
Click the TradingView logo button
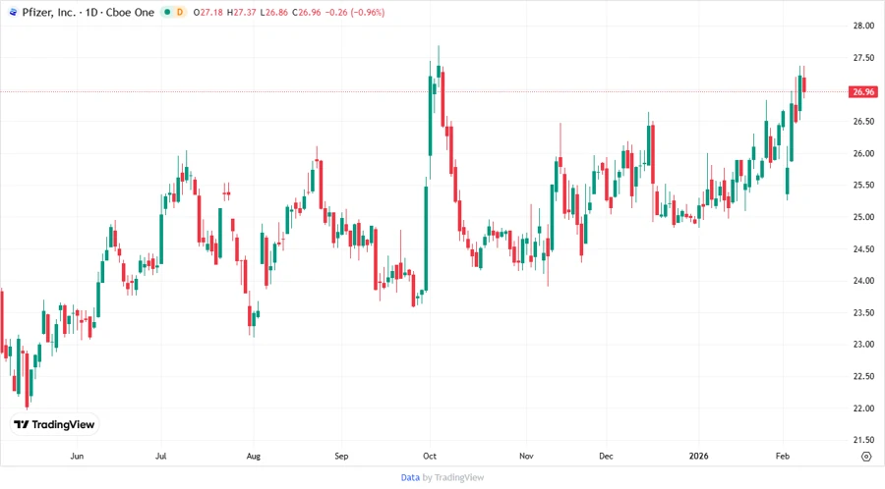54,424
